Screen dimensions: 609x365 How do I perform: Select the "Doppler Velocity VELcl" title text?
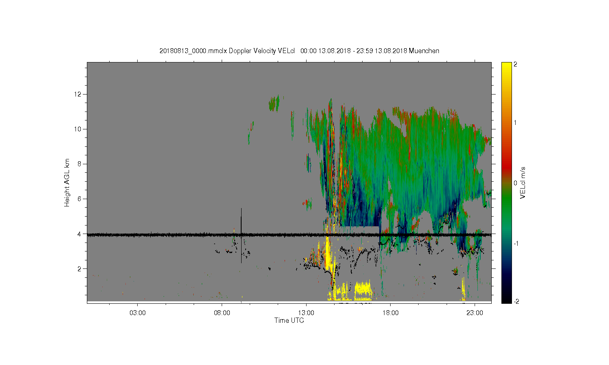(x=263, y=51)
